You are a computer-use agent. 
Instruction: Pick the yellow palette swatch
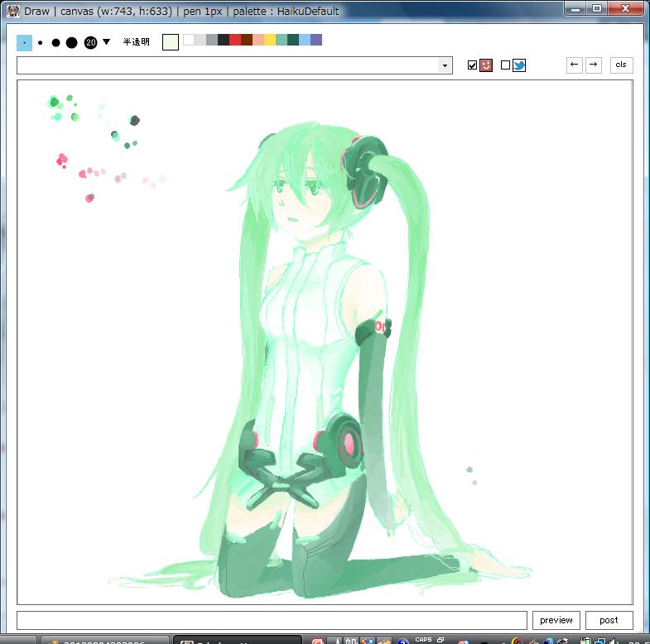pos(270,40)
